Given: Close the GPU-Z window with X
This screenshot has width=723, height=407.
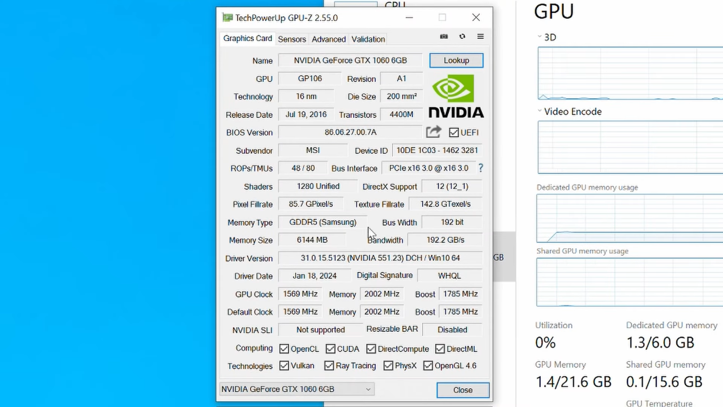Looking at the screenshot, I should [476, 18].
